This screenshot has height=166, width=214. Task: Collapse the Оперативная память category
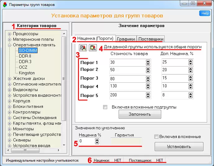pos(10,45)
